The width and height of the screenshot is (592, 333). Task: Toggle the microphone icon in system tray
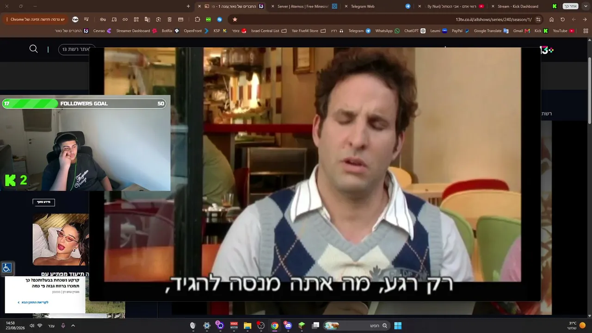point(63,326)
